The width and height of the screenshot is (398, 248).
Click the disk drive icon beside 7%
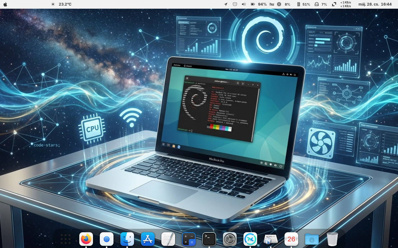[x=317, y=4]
